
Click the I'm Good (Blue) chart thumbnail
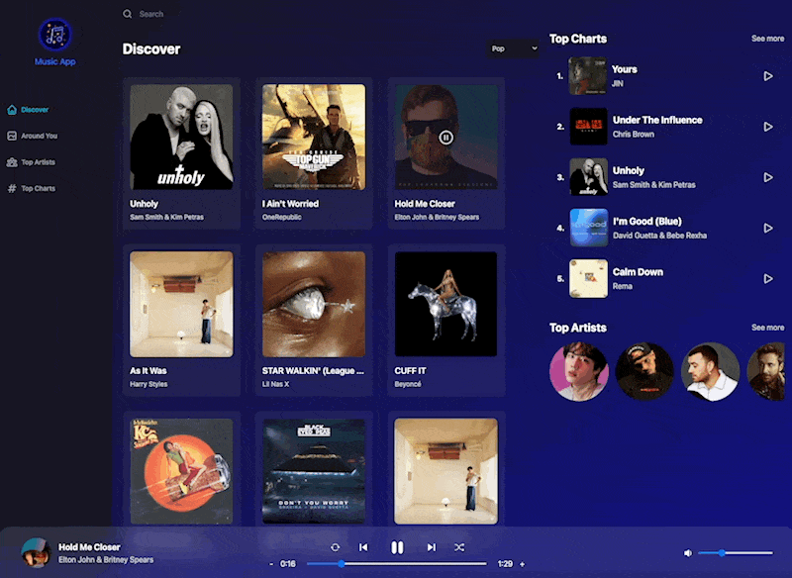(x=588, y=229)
